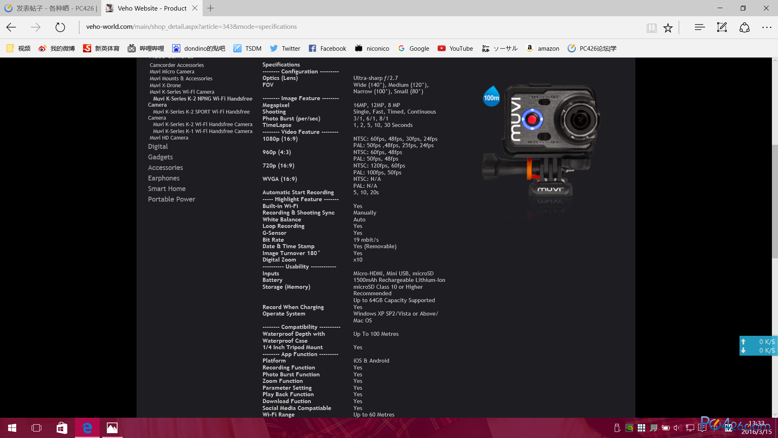
Task: Open the ソーサル bookmark
Action: pos(500,48)
